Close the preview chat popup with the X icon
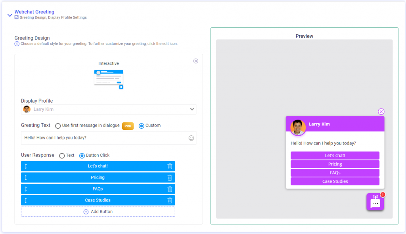This screenshot has width=406, height=234. click(381, 112)
